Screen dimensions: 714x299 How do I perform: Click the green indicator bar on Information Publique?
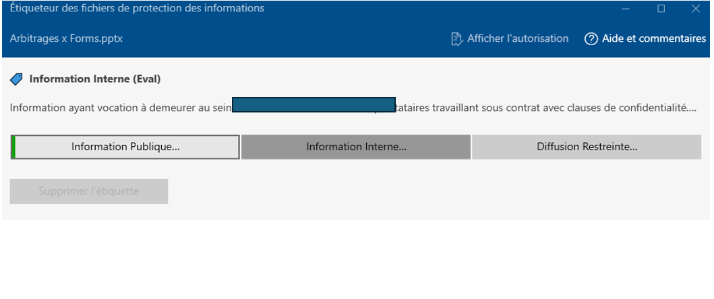[x=13, y=147]
